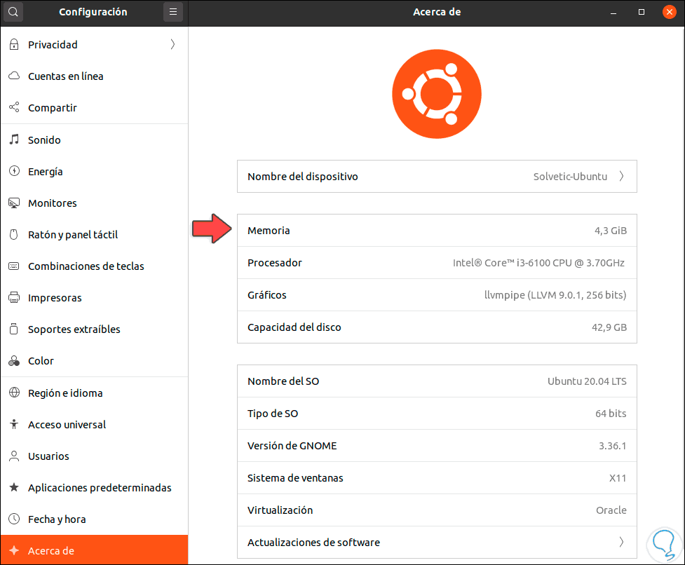Select the highlighted Acerca de entry
Image resolution: width=685 pixels, height=565 pixels.
(x=95, y=550)
